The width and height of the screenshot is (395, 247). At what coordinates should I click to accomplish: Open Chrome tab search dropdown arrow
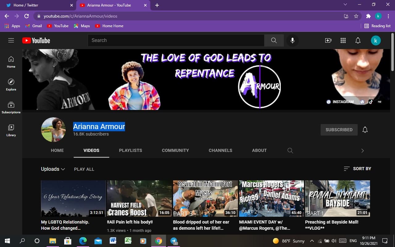345,5
